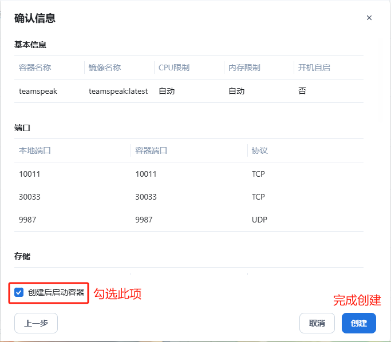
Task: Select the container name teamspeak cell
Action: tap(38, 91)
